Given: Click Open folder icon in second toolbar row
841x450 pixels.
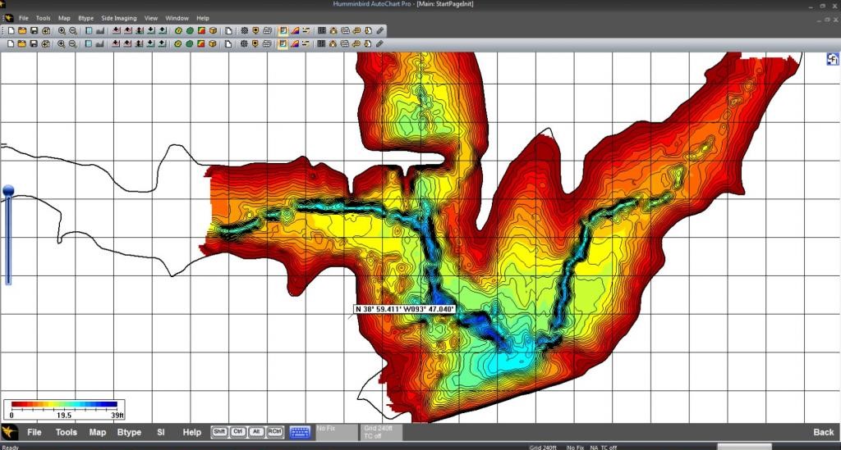Looking at the screenshot, I should pyautogui.click(x=22, y=43).
